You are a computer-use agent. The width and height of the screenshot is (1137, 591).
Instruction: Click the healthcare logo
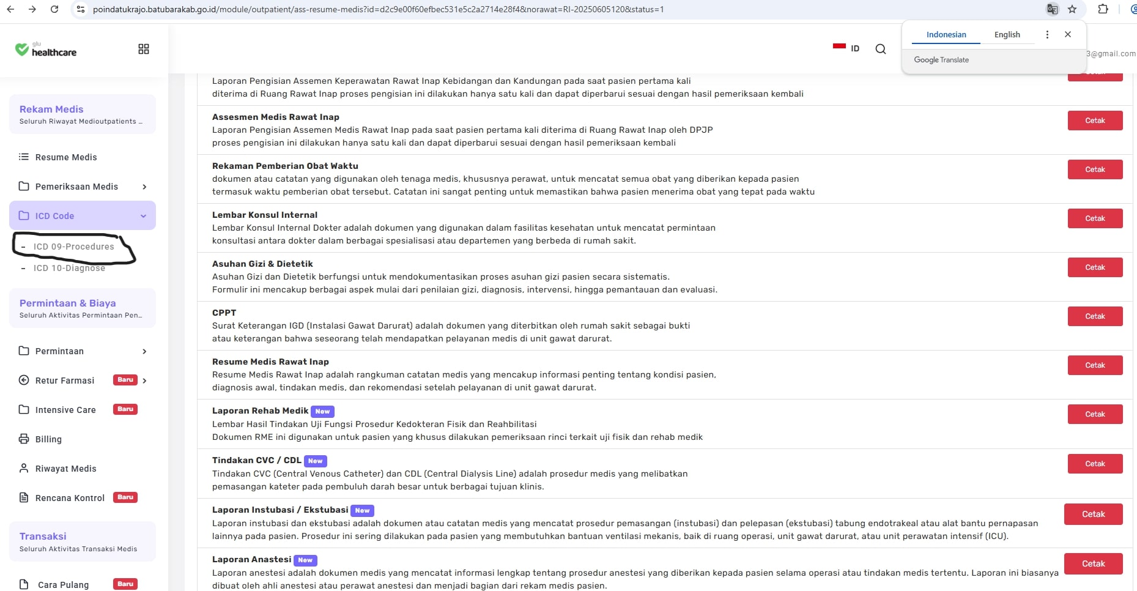46,50
